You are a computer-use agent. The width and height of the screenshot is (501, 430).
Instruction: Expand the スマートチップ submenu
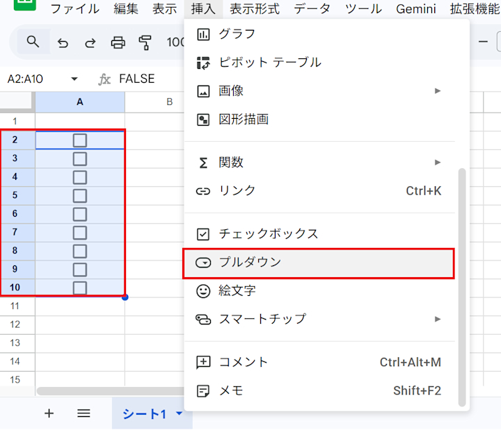pos(438,319)
